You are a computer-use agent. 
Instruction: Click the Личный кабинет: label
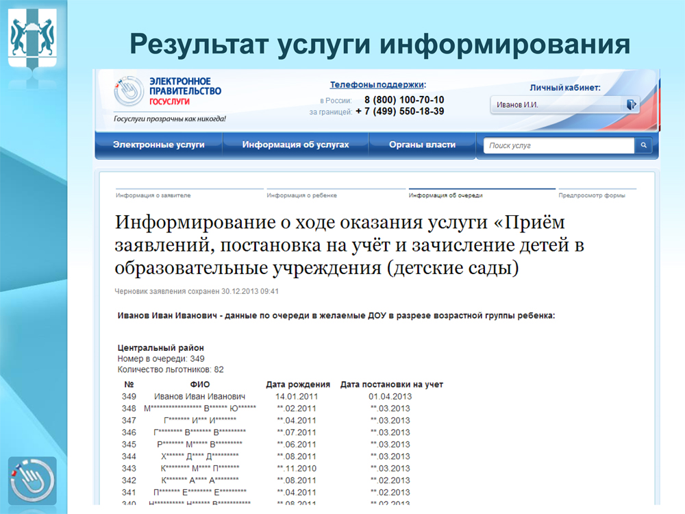(565, 88)
